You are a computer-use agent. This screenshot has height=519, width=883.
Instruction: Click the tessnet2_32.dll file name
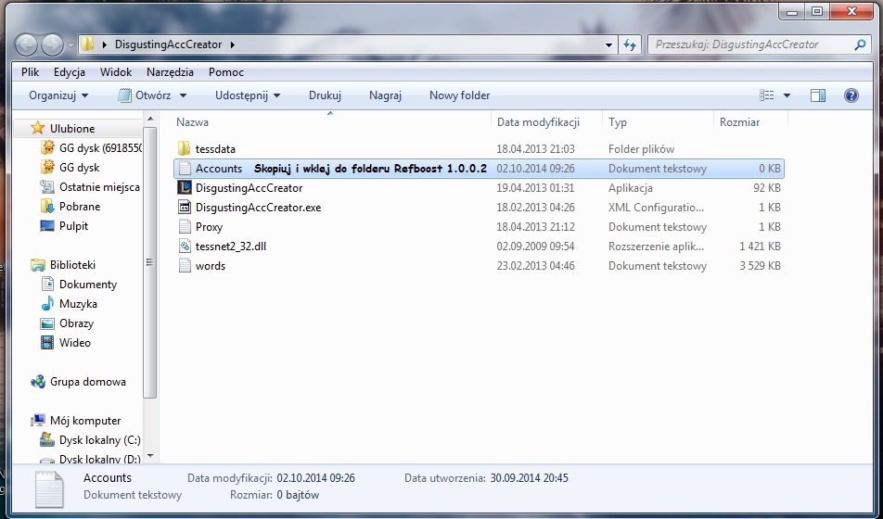click(230, 246)
